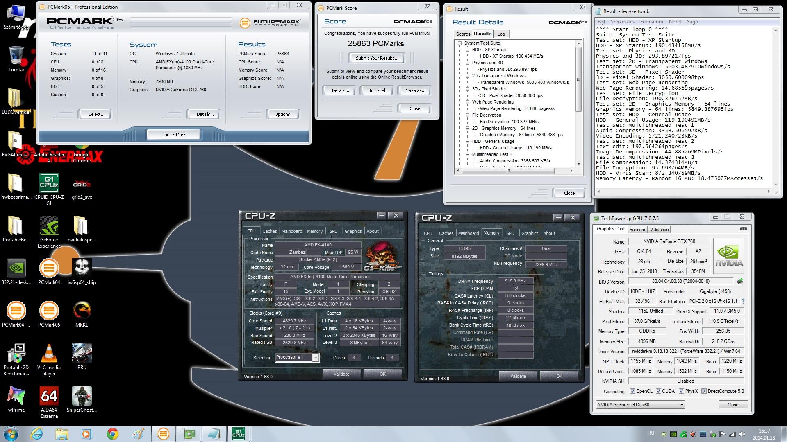This screenshot has height=442, width=787.
Task: Open VLC media player shortcut
Action: (49, 360)
